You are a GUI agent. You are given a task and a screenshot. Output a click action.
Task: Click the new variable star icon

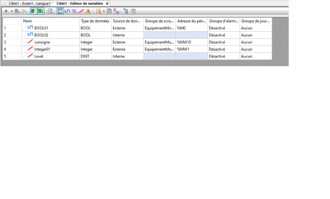point(6,11)
